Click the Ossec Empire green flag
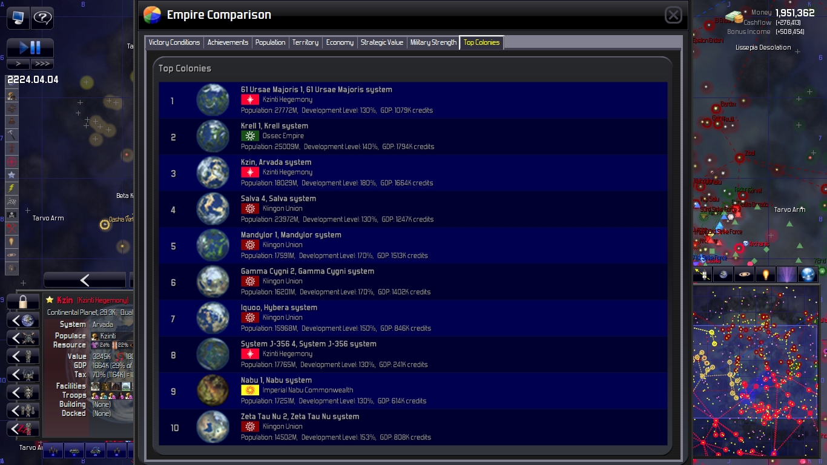The width and height of the screenshot is (827, 465). (x=250, y=136)
